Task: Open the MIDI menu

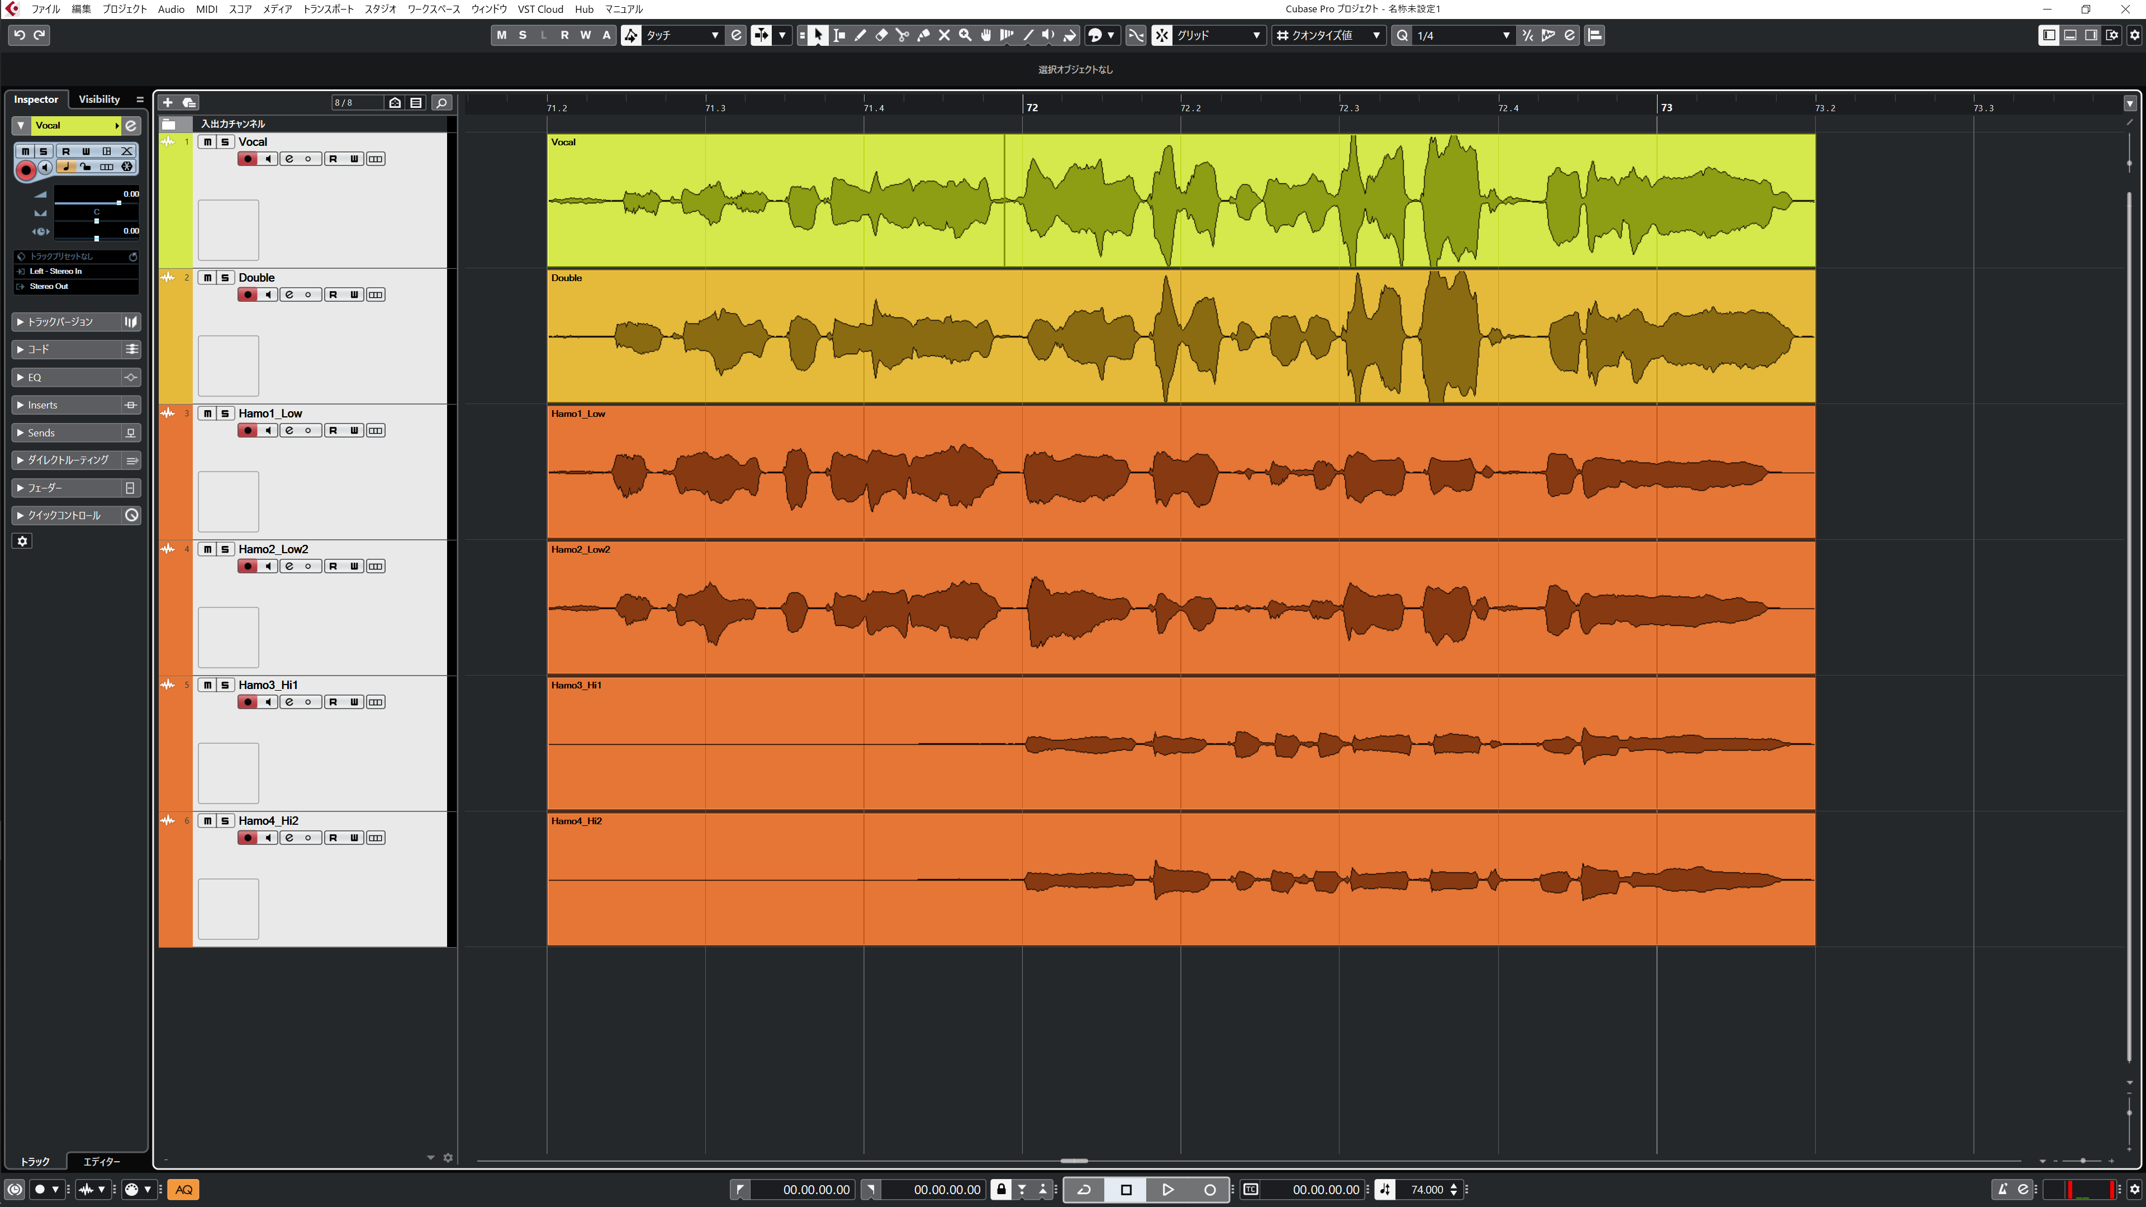Action: [x=207, y=9]
